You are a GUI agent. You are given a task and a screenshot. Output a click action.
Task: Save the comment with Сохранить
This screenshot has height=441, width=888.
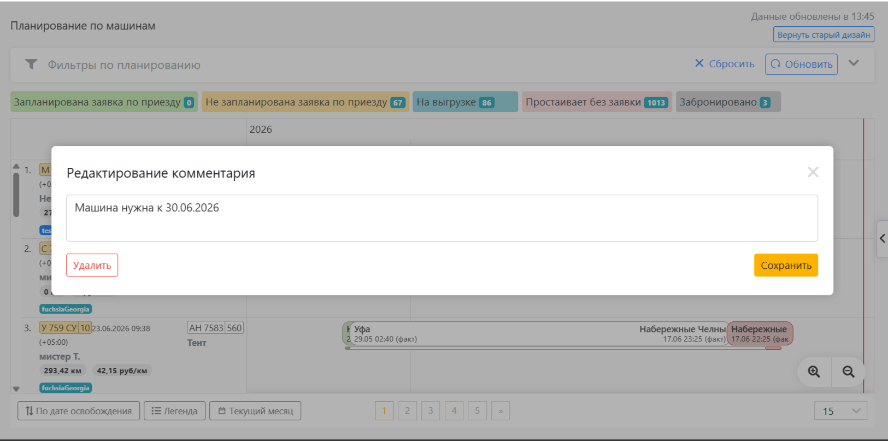[x=786, y=265]
